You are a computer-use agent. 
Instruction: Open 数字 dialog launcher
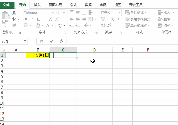(x=121, y=33)
